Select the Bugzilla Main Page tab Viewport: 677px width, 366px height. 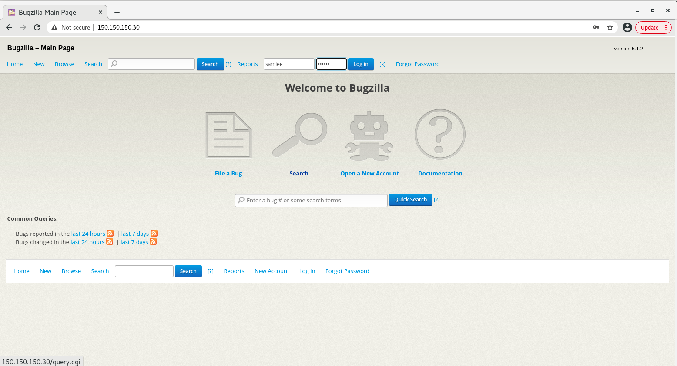[x=55, y=12]
